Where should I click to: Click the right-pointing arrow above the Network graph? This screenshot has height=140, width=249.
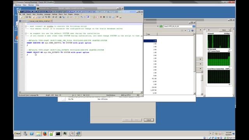click(209, 30)
